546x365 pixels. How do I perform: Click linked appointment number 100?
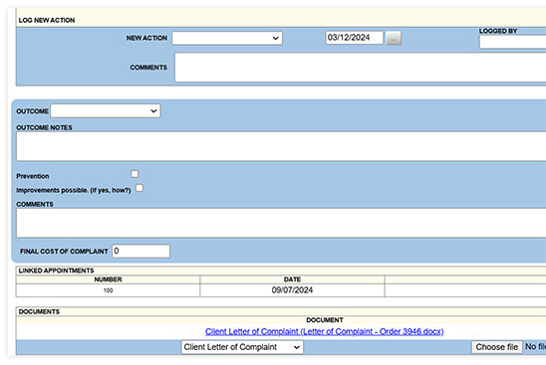click(108, 290)
